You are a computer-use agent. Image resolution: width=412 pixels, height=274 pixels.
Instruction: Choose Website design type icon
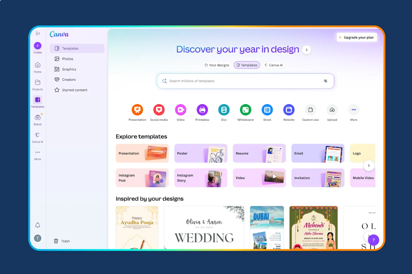[289, 110]
